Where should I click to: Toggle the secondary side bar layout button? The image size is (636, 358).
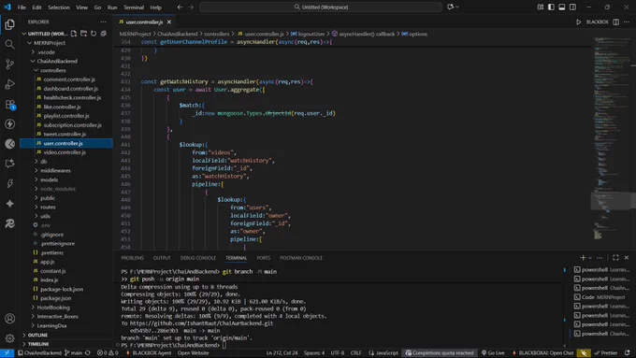[x=572, y=7]
